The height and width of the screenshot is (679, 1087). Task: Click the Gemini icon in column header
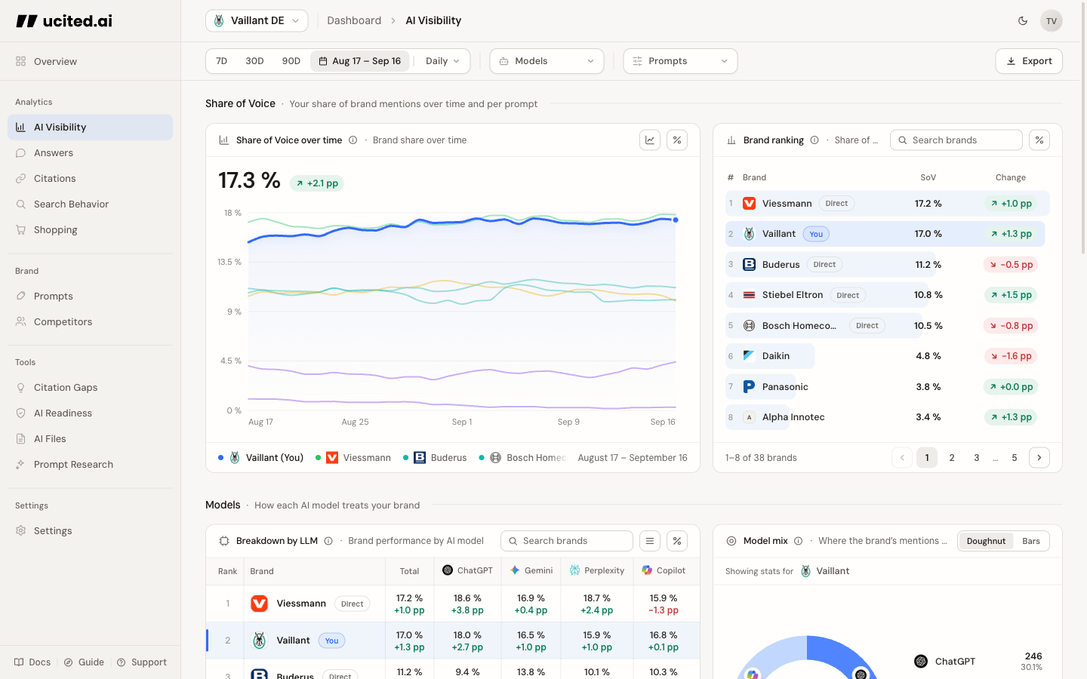point(515,570)
